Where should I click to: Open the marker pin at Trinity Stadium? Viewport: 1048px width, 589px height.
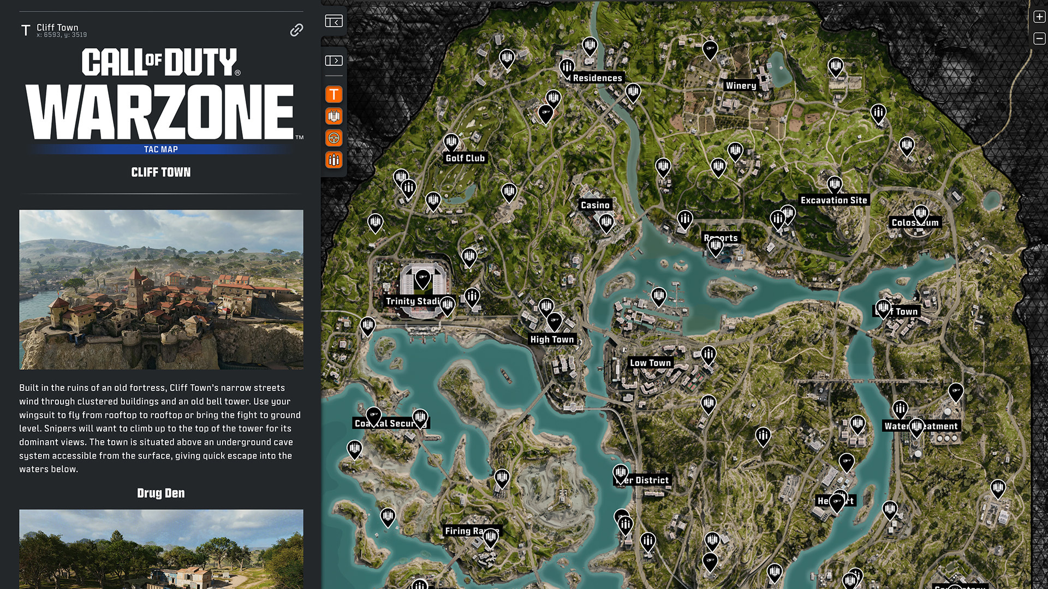click(x=422, y=280)
